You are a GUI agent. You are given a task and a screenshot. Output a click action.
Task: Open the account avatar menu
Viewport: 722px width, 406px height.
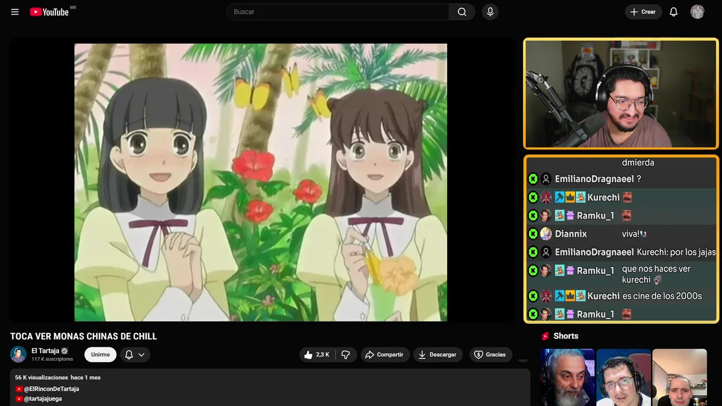697,12
